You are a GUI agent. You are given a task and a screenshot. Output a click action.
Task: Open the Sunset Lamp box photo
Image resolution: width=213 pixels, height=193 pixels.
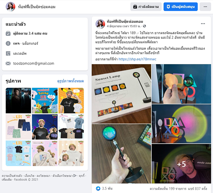pyautogui.click(x=121, y=94)
